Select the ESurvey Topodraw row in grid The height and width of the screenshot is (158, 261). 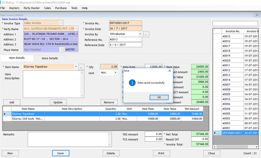point(103,114)
